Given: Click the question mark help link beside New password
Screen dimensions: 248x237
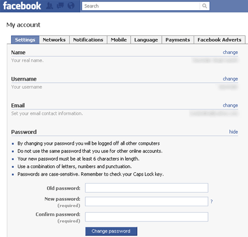Looking at the screenshot, I should click(x=212, y=201).
